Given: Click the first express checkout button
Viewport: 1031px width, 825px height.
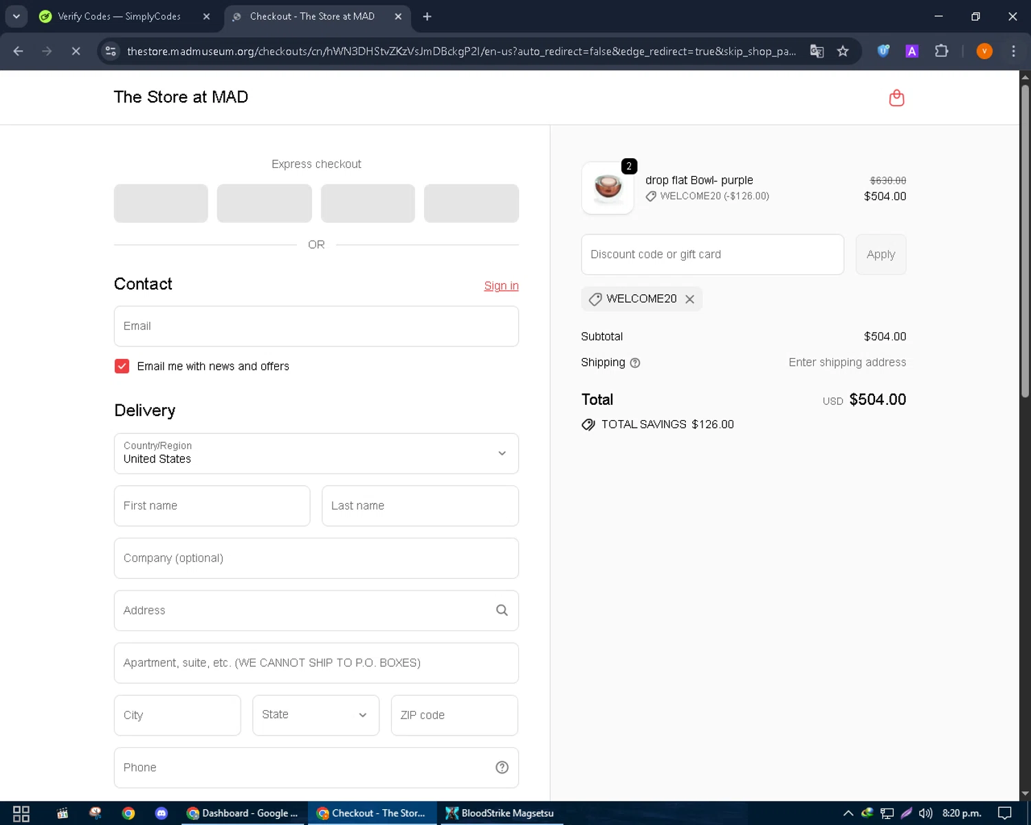Looking at the screenshot, I should point(161,203).
